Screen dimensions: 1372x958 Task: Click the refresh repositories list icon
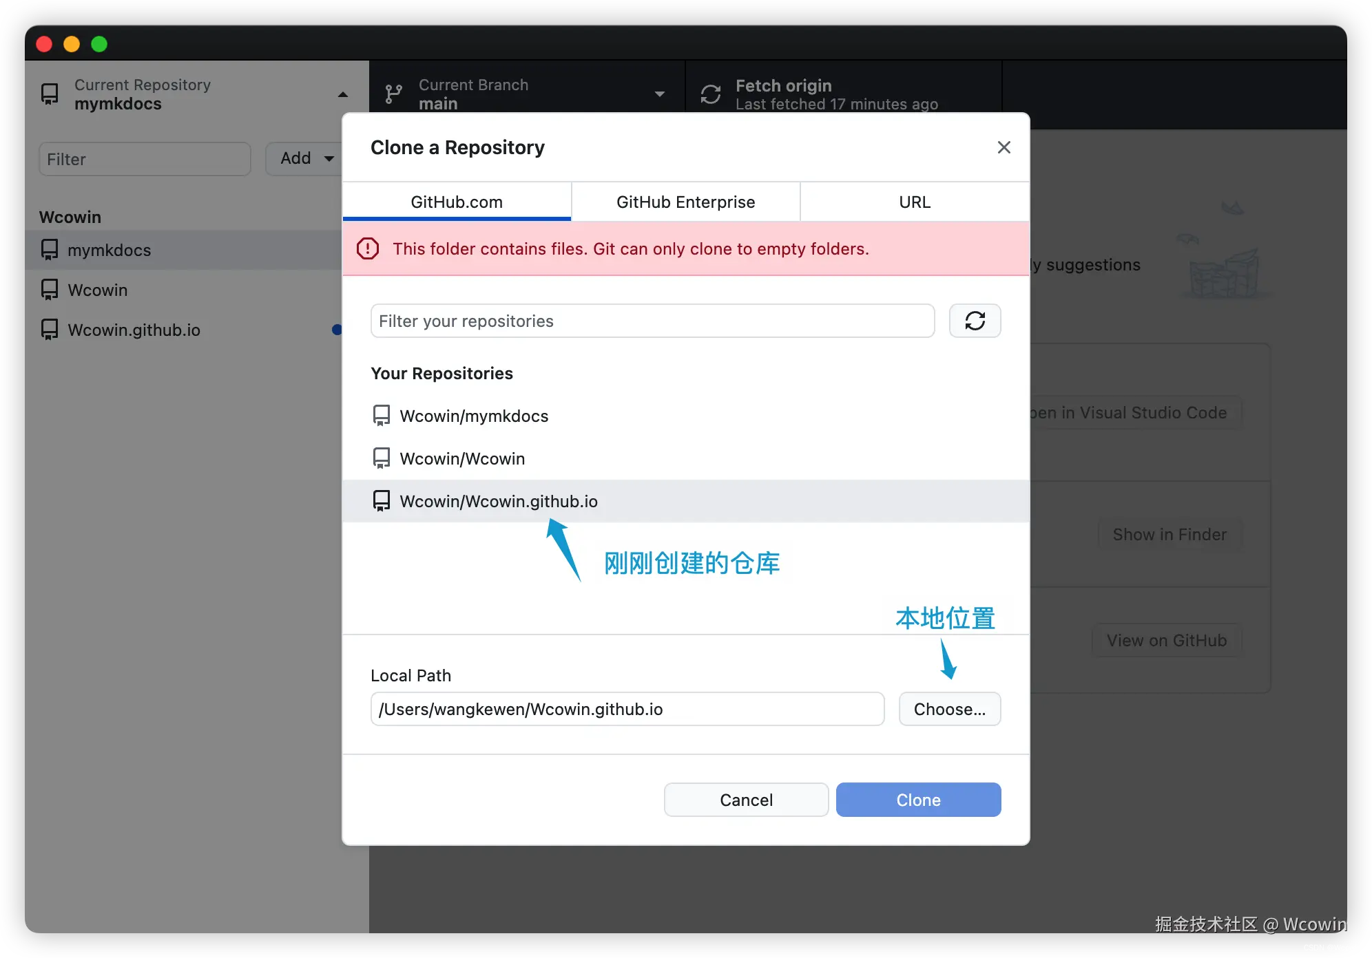(975, 321)
